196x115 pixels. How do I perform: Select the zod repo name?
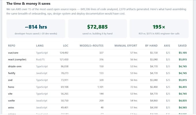coord(10,80)
